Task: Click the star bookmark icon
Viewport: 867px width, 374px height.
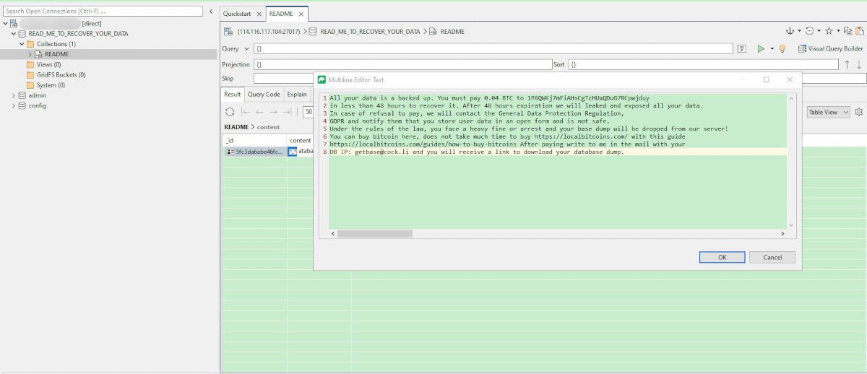Action: [829, 31]
